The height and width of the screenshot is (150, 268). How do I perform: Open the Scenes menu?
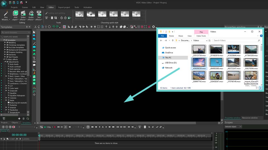(25, 7)
